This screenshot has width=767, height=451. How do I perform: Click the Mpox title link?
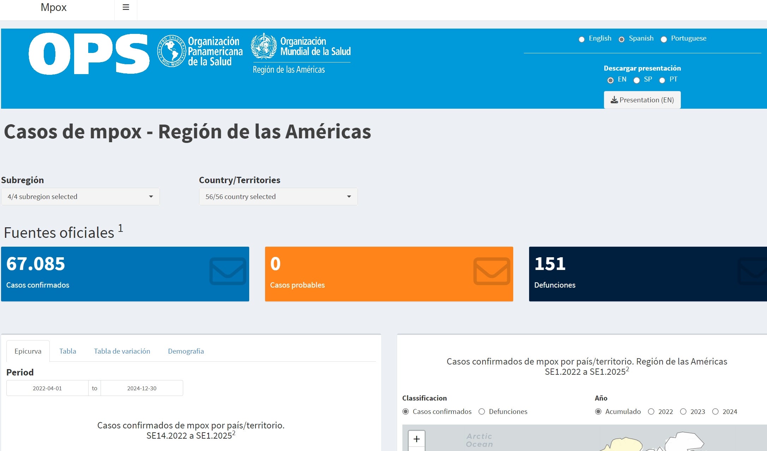pos(53,7)
